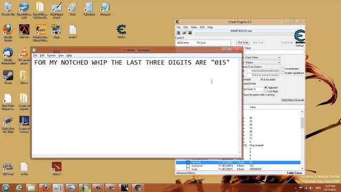Open Help menu in Cheat Engine
Image resolution: width=341 pixels, height=192 pixels.
pyautogui.click(x=210, y=27)
